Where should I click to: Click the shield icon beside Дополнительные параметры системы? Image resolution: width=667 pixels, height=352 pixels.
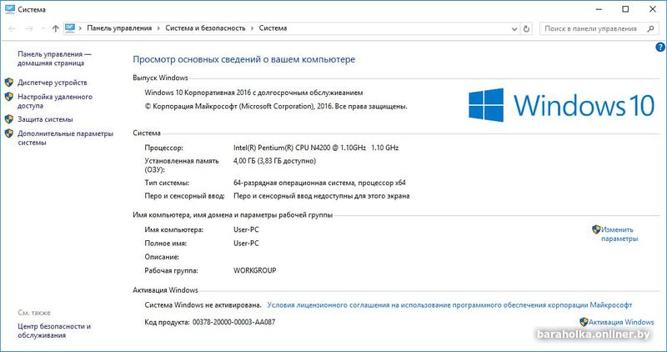(9, 133)
